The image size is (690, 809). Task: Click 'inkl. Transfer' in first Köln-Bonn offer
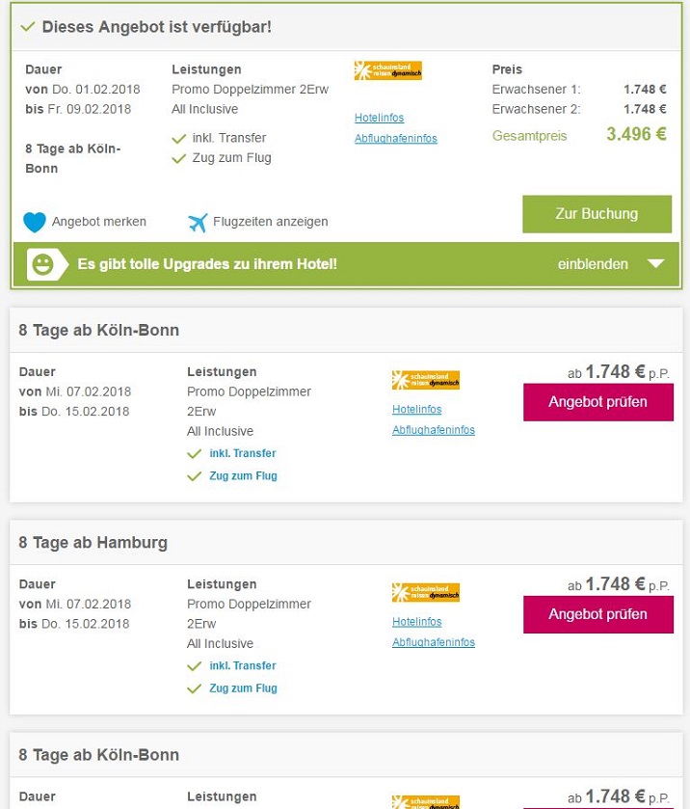243,453
